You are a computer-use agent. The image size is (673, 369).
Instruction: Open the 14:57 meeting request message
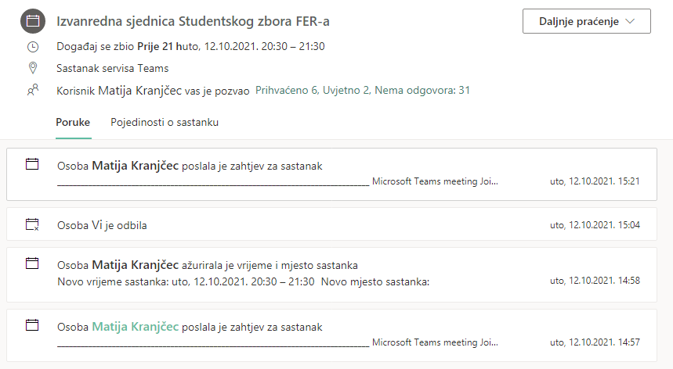tap(331, 335)
